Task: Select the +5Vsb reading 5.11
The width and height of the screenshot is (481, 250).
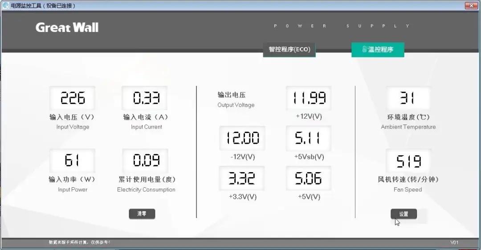Action: point(309,138)
